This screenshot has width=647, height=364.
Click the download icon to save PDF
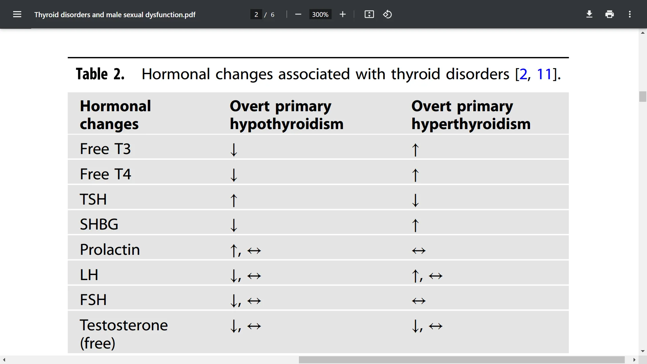tap(589, 15)
